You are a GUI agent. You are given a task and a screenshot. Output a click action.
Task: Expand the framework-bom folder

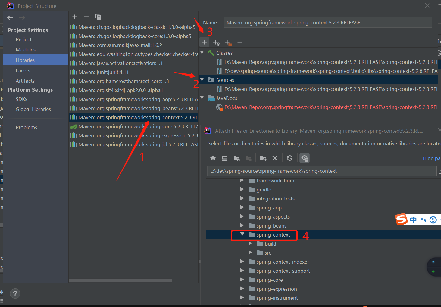pyautogui.click(x=242, y=180)
